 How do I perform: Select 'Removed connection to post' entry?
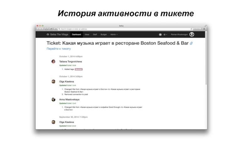[76, 95]
